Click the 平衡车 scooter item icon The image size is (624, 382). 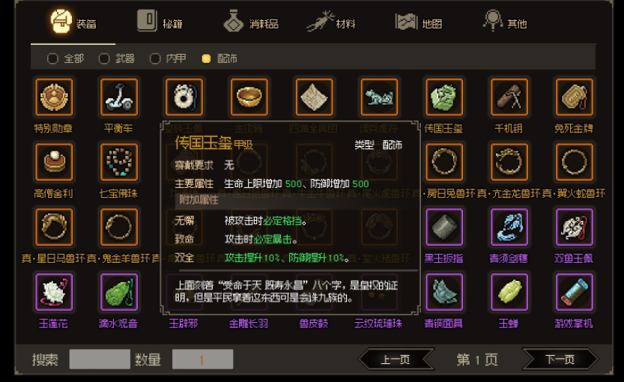119,97
